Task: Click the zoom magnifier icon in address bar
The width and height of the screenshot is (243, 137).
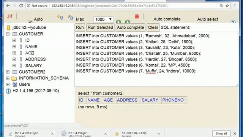Action: (x=221, y=6)
